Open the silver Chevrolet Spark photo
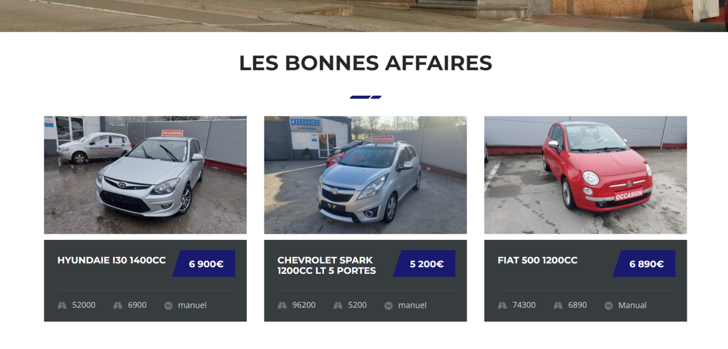Viewport: 728px width, 349px height. pyautogui.click(x=366, y=175)
